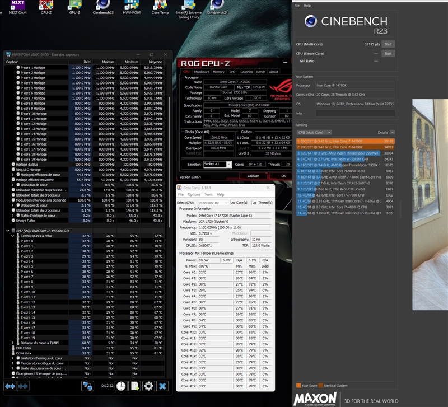Screen dimensions: 448x407
Task: Start the CPU (Single Core) benchmark
Action: pos(388,53)
